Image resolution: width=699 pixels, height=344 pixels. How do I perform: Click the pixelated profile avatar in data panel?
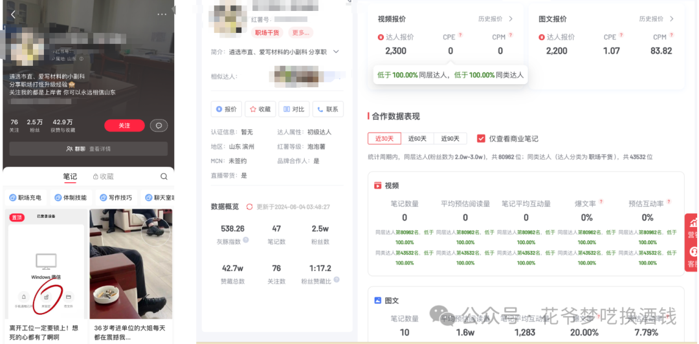[227, 17]
